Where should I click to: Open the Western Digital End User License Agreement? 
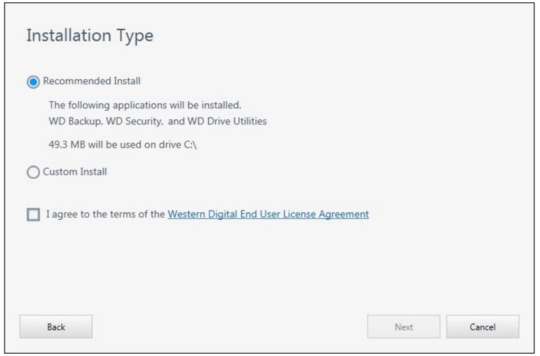tap(268, 214)
